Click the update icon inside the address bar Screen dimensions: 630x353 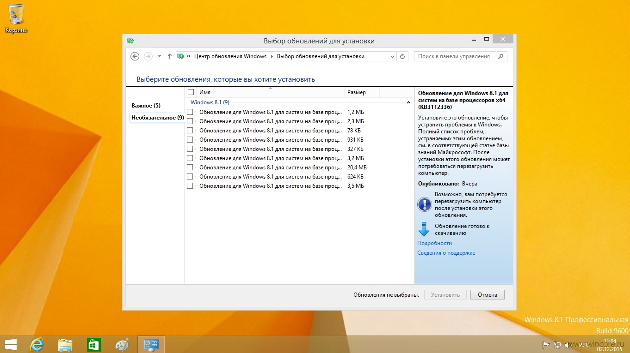coord(181,56)
